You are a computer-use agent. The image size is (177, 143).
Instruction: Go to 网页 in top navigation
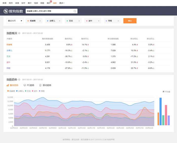(x=11, y=3)
